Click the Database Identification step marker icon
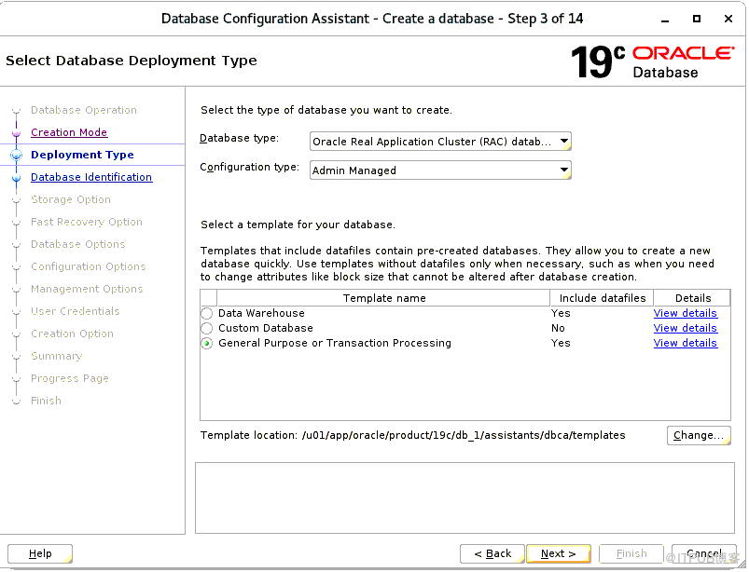The width and height of the screenshot is (749, 572). [x=16, y=178]
